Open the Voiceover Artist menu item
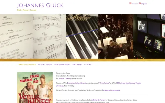Image resolution: width=165 pixels, height=103 pixels. click(x=62, y=65)
